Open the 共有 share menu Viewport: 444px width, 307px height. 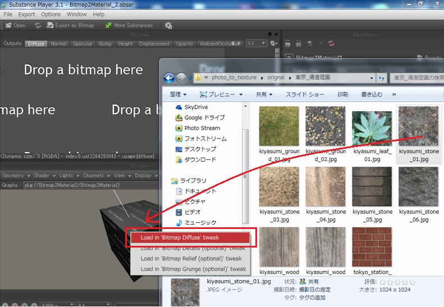(264, 94)
